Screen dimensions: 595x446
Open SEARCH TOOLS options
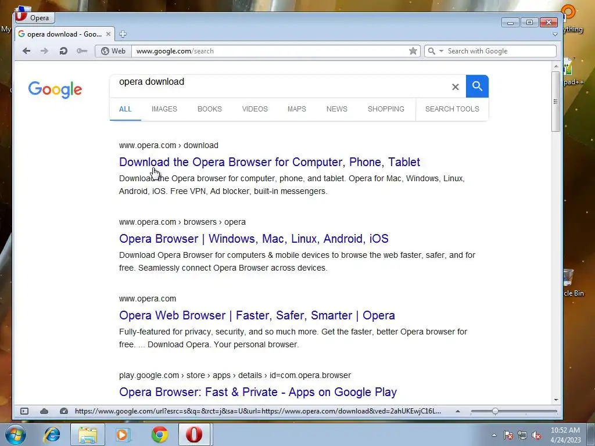[452, 109]
